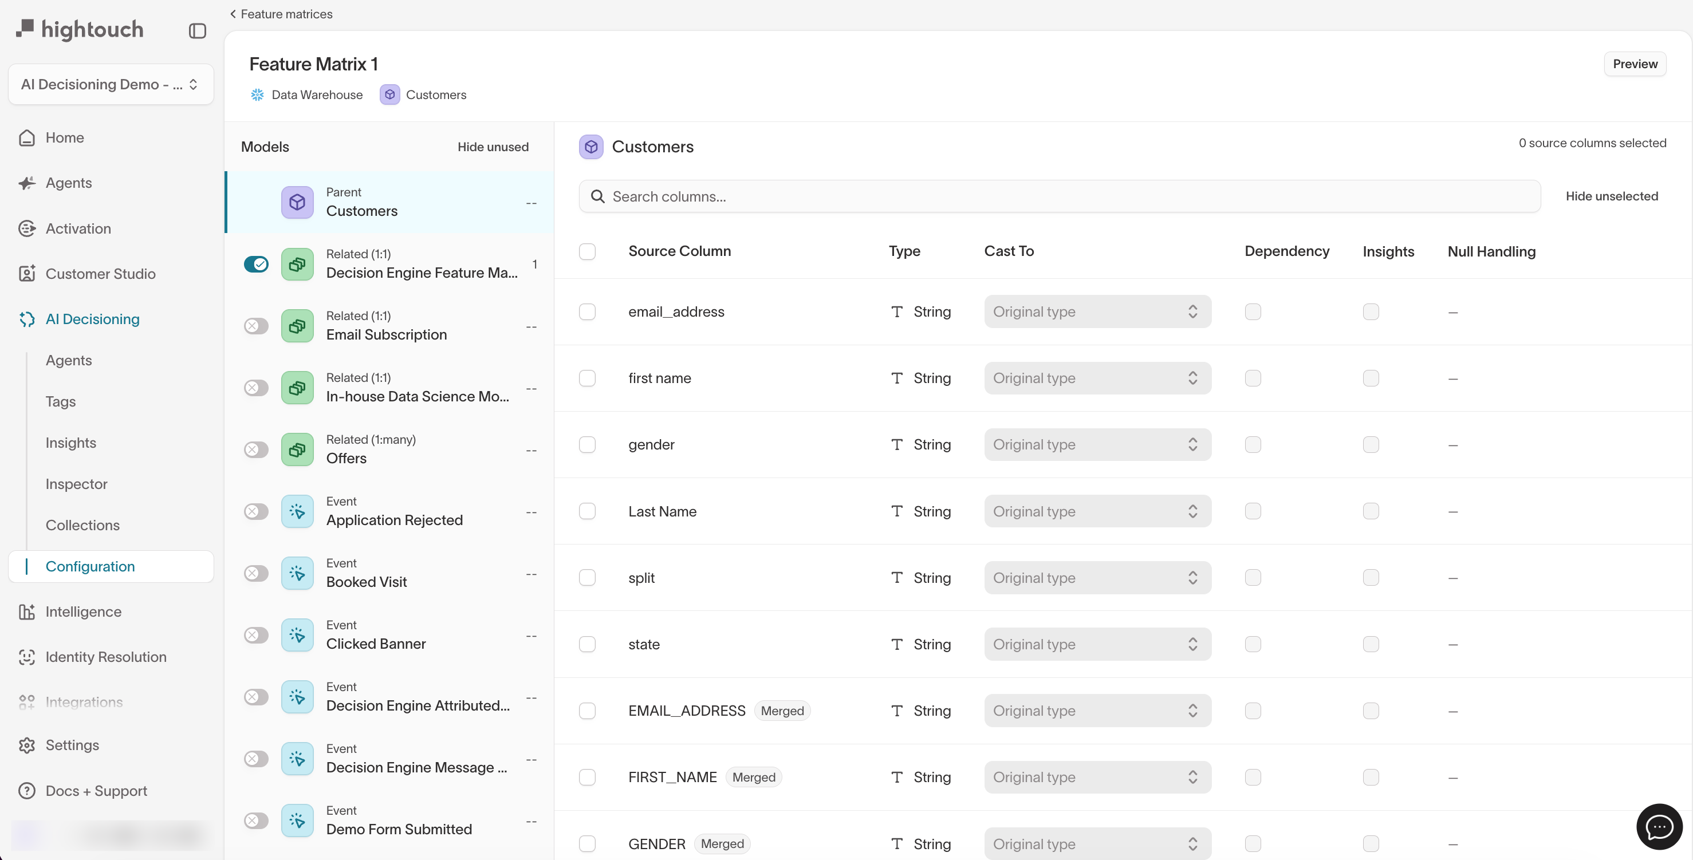Screen dimensions: 1693x860
Task: Select the Parent Customers model row
Action: coord(389,202)
